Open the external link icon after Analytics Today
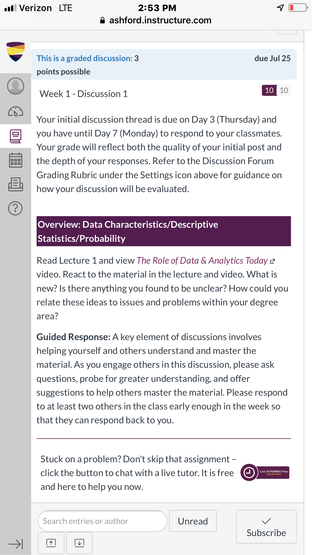The height and width of the screenshot is (555, 312). [273, 261]
